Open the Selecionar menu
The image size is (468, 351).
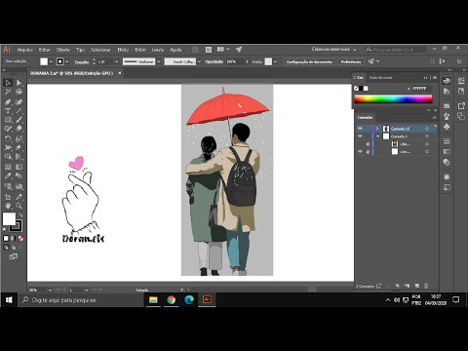pyautogui.click(x=100, y=50)
